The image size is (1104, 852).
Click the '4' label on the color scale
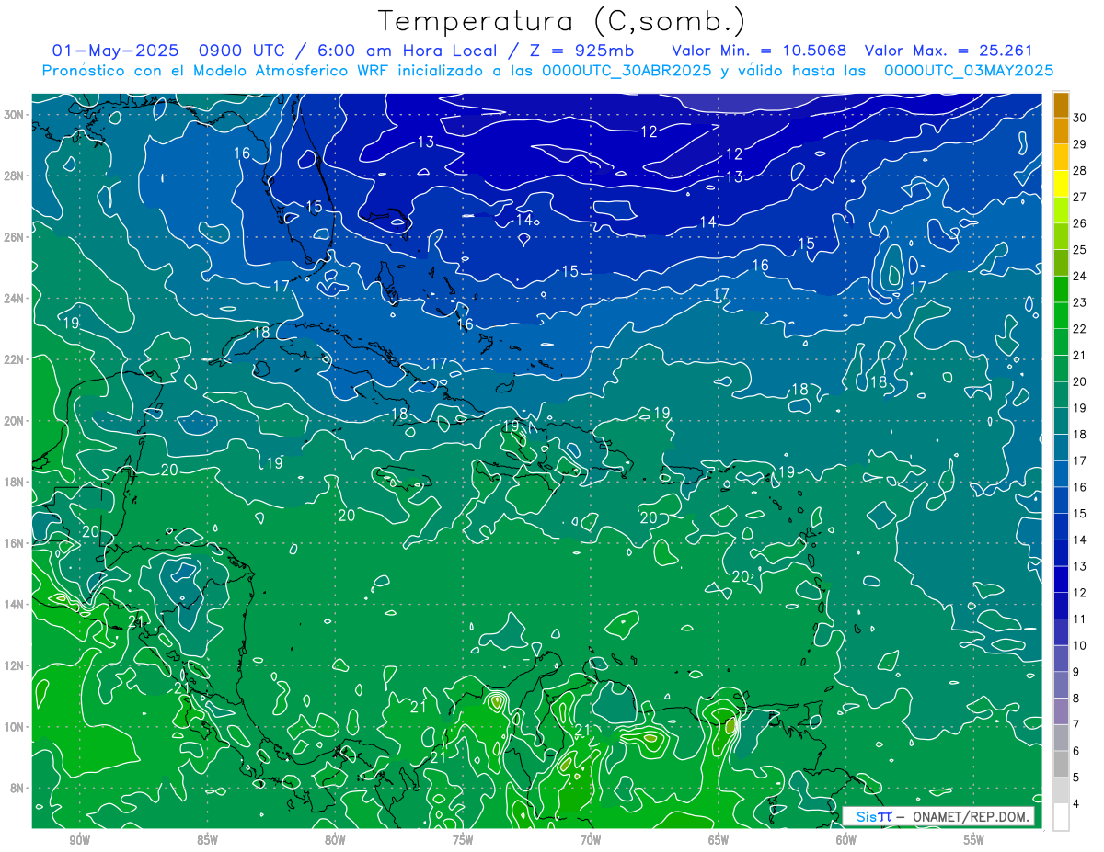click(1076, 804)
